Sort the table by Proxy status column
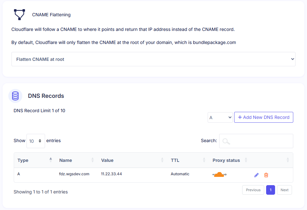 click(x=230, y=160)
